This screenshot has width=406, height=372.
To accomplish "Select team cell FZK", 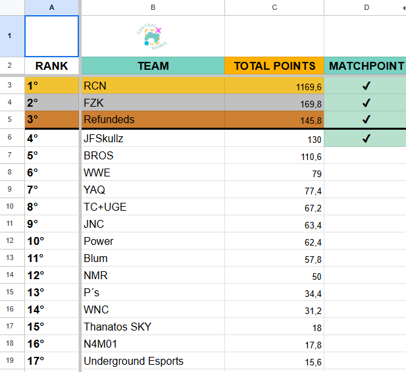I will 153,102.
